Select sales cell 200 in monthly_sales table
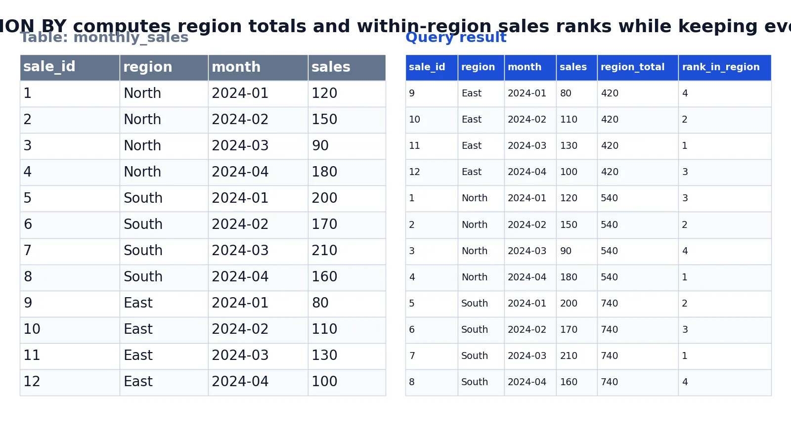This screenshot has width=791, height=445. (x=347, y=199)
